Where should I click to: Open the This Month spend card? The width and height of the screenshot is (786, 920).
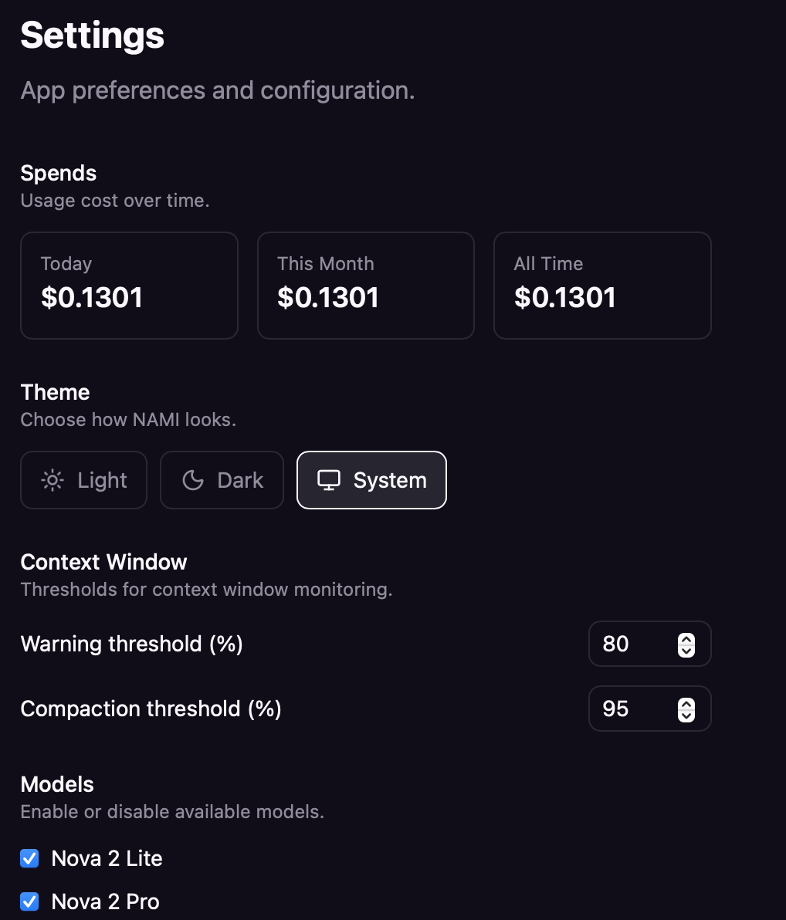(x=366, y=286)
